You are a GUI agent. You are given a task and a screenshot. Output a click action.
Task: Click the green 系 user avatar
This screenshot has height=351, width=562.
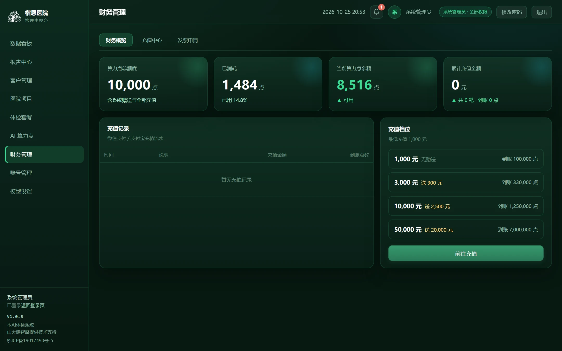tap(394, 12)
